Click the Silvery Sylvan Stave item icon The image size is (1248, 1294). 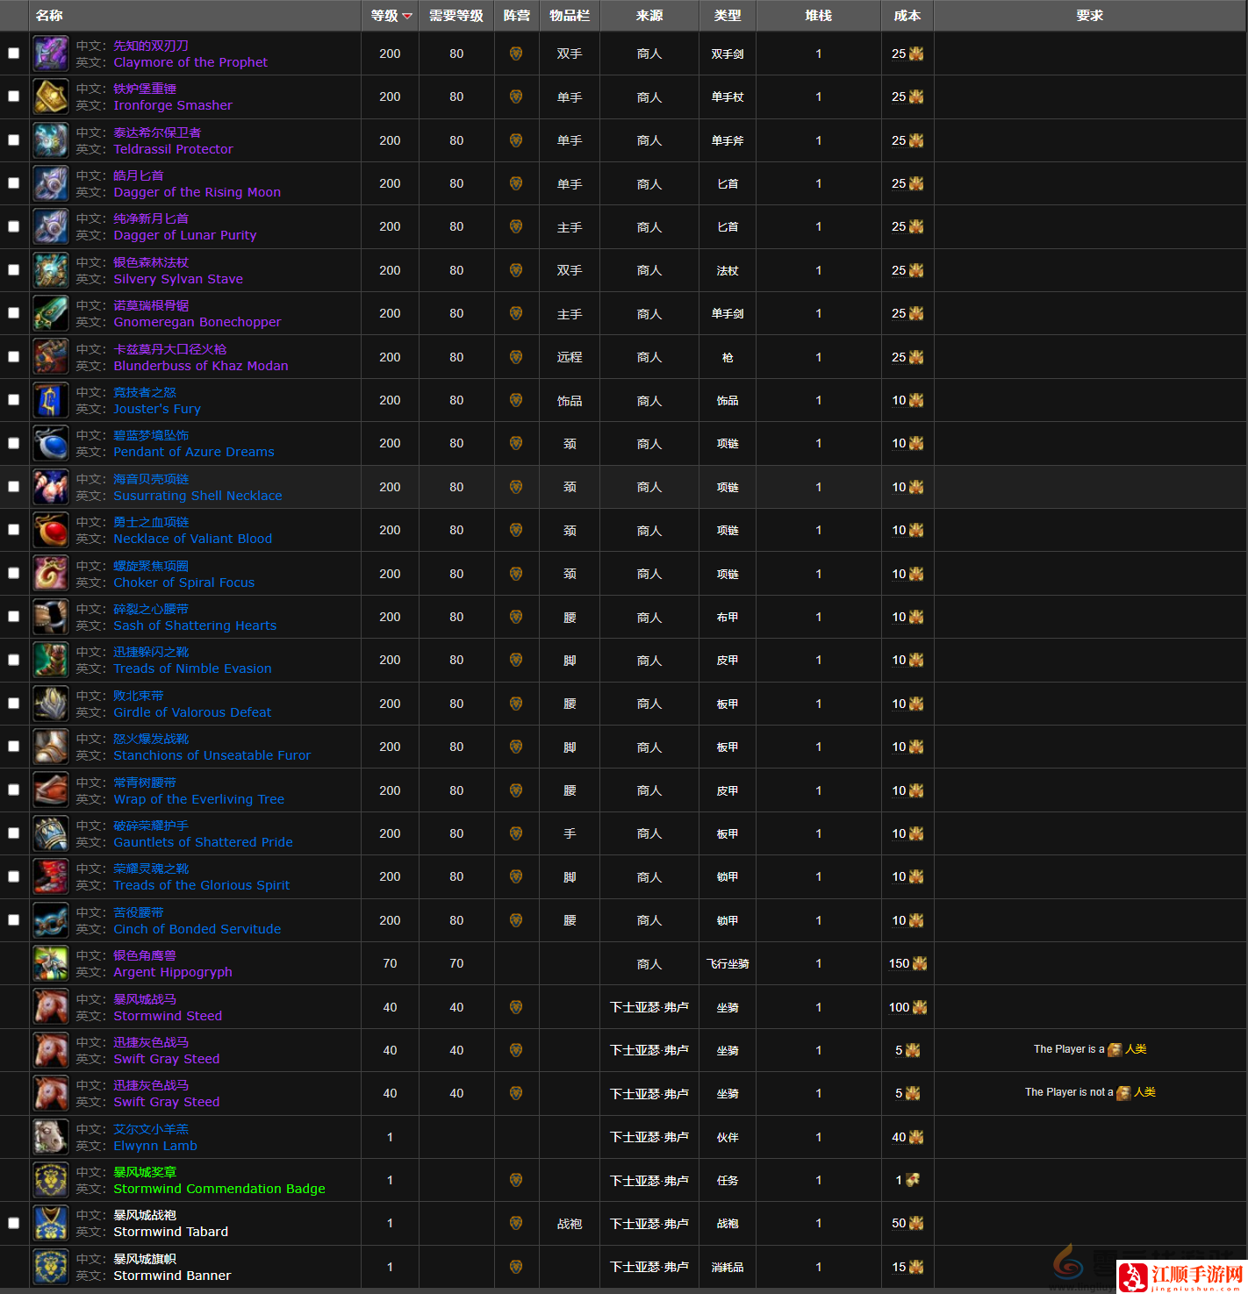[x=51, y=270]
